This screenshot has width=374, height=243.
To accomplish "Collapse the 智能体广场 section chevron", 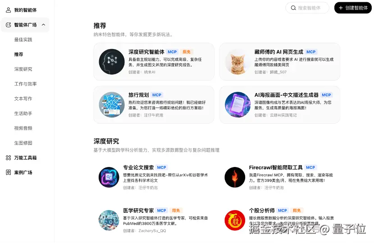I will [43, 25].
